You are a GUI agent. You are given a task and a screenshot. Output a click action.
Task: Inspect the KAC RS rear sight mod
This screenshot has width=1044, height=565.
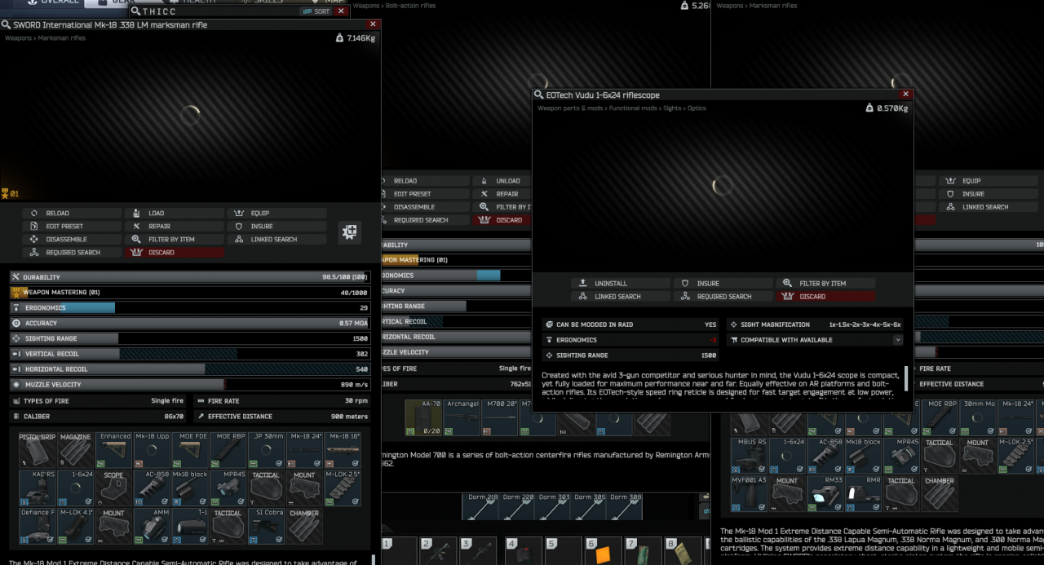(x=37, y=488)
